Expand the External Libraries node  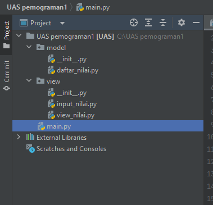(x=19, y=137)
